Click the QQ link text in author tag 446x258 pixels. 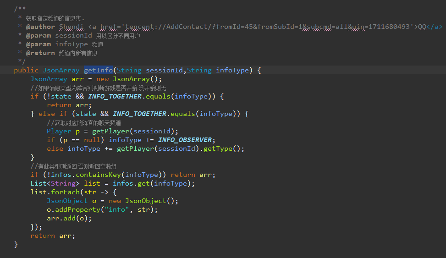[422, 27]
